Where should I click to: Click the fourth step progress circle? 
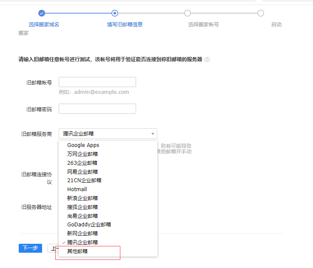pyautogui.click(x=261, y=13)
